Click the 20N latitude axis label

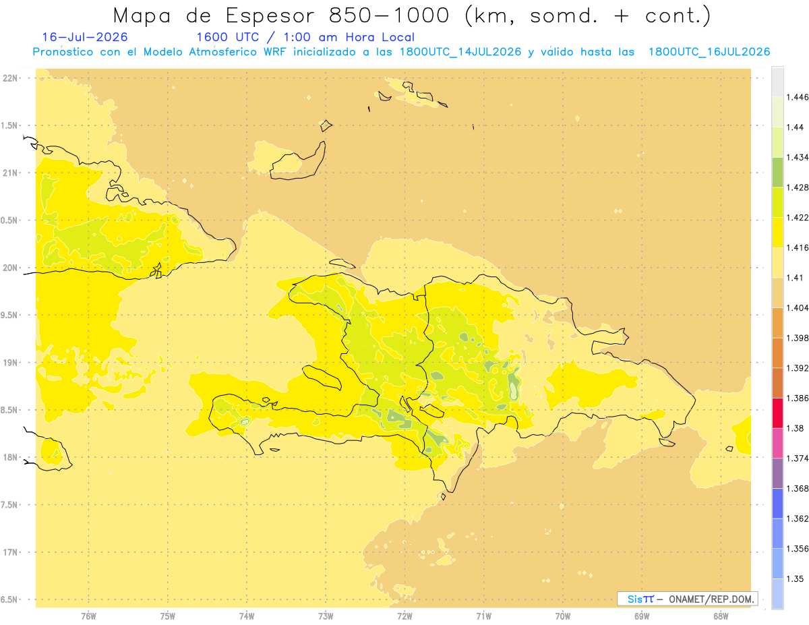[10, 268]
